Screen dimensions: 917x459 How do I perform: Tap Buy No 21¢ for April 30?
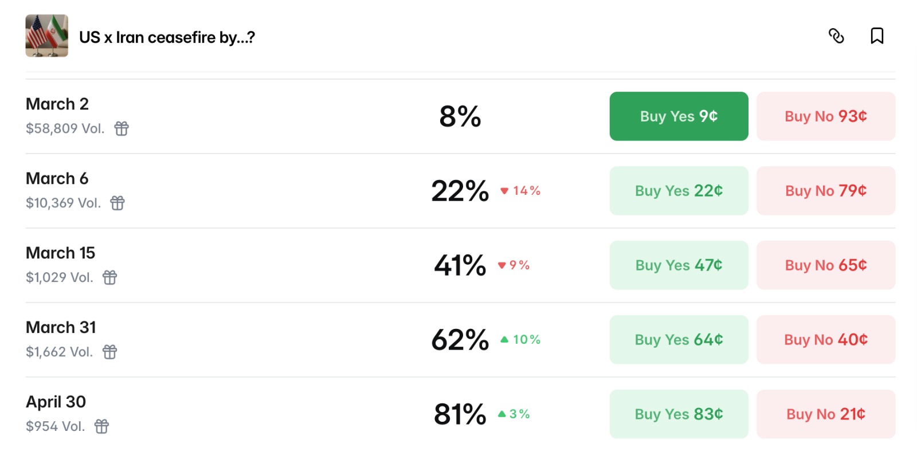coord(825,414)
